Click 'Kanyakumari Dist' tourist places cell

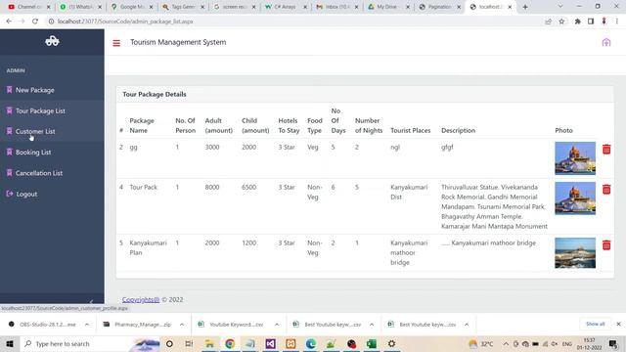coord(409,192)
